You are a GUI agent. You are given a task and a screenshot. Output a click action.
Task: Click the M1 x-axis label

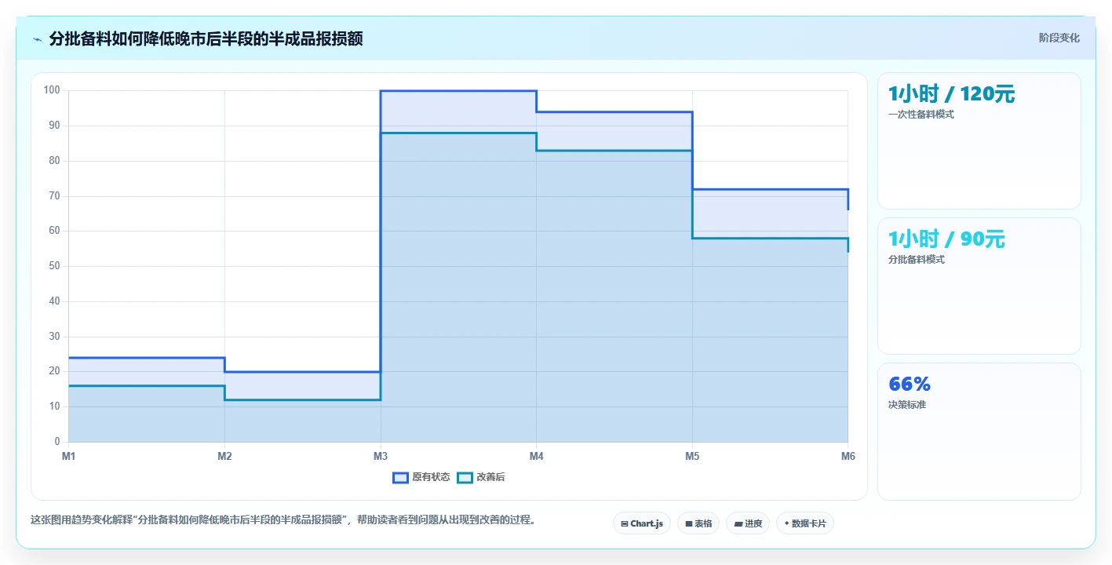pos(68,456)
